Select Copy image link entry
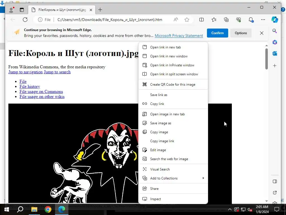 (x=173, y=141)
